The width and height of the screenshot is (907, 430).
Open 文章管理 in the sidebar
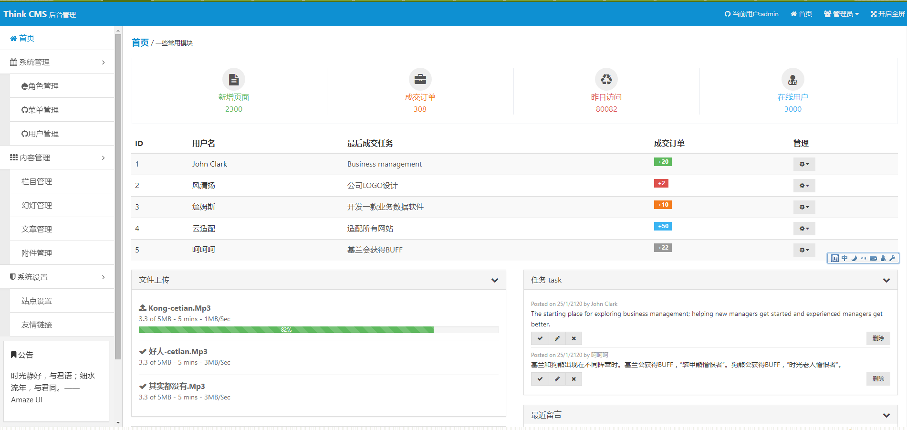pos(62,229)
